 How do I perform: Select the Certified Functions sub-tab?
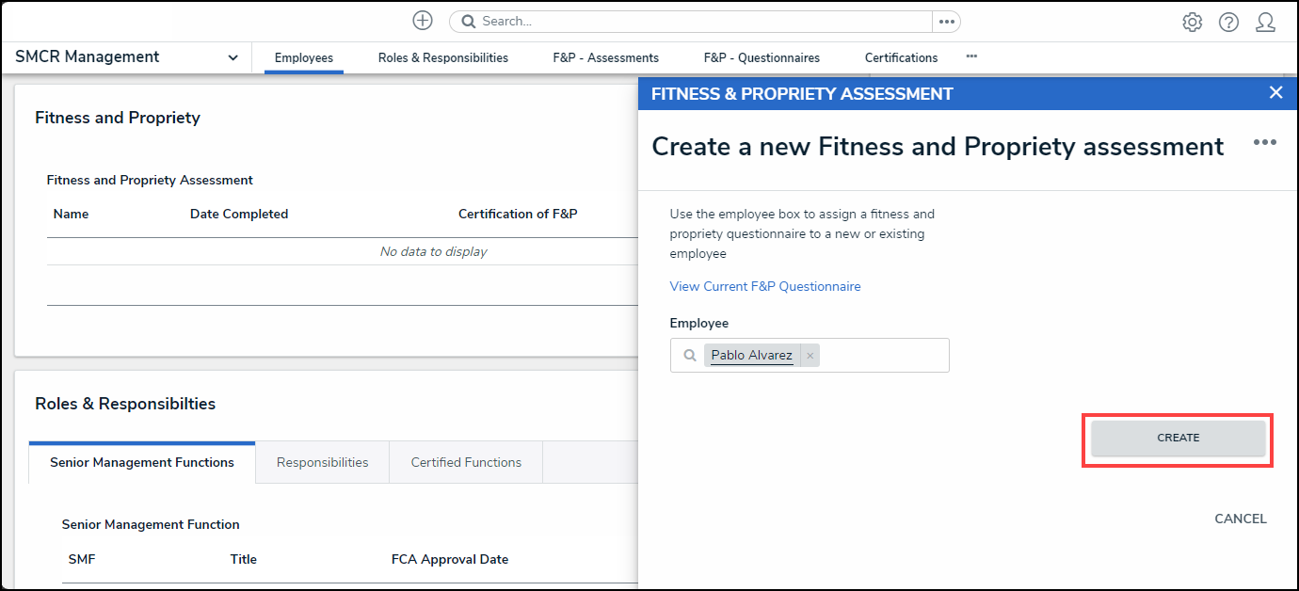coord(466,462)
